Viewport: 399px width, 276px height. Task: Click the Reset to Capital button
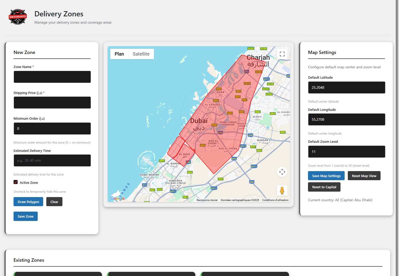point(324,187)
